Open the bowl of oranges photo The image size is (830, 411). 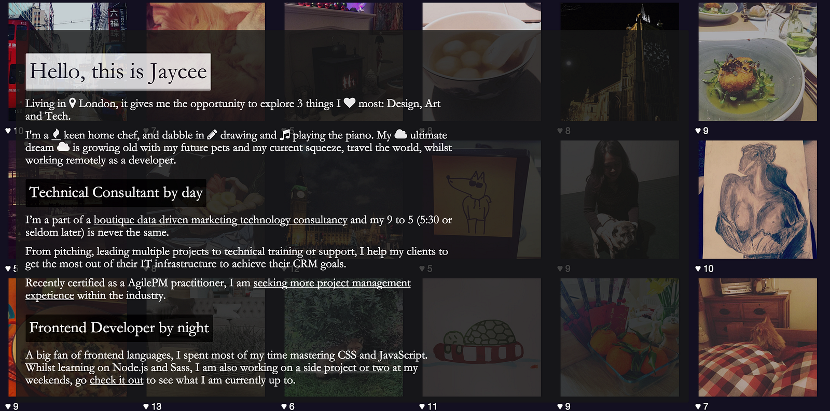pyautogui.click(x=619, y=337)
